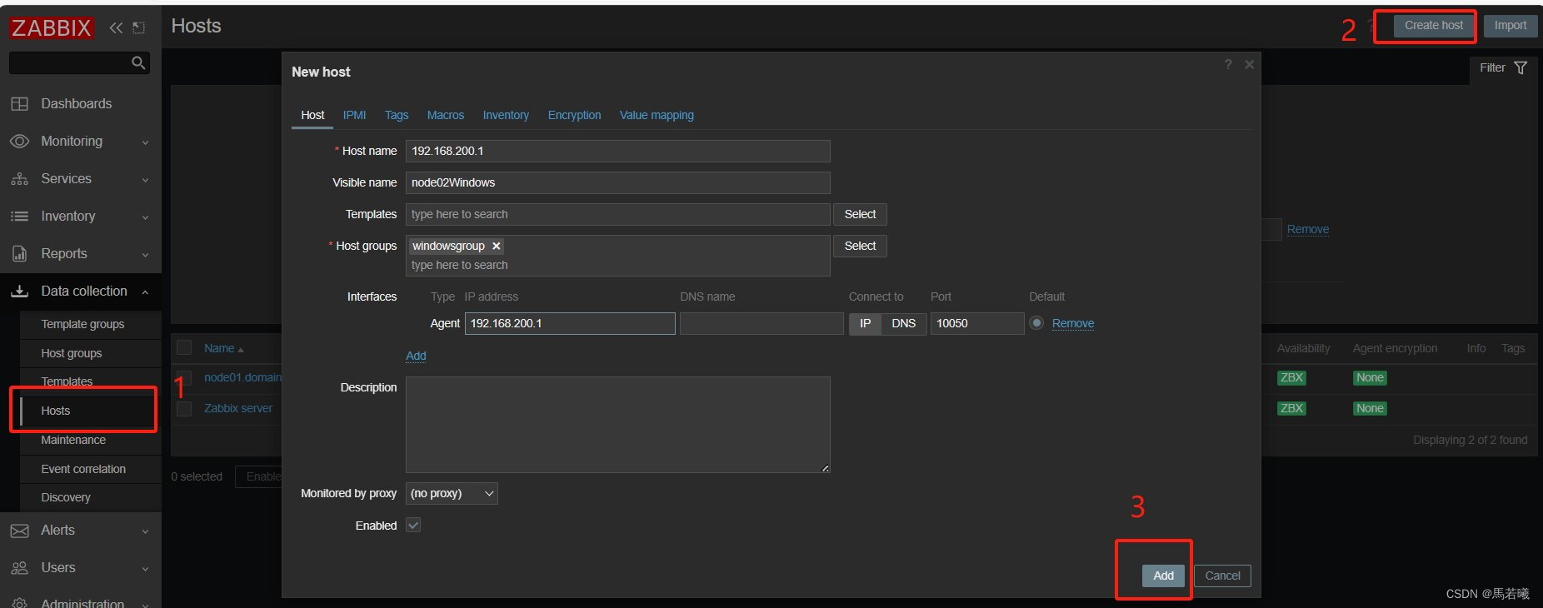Screen dimensions: 1543x608
Task: Open the Zabbix server host link
Action: click(x=238, y=408)
